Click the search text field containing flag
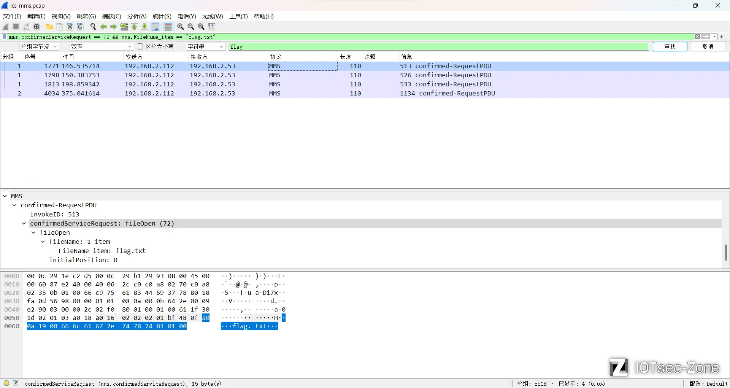730x388 pixels. pyautogui.click(x=438, y=46)
